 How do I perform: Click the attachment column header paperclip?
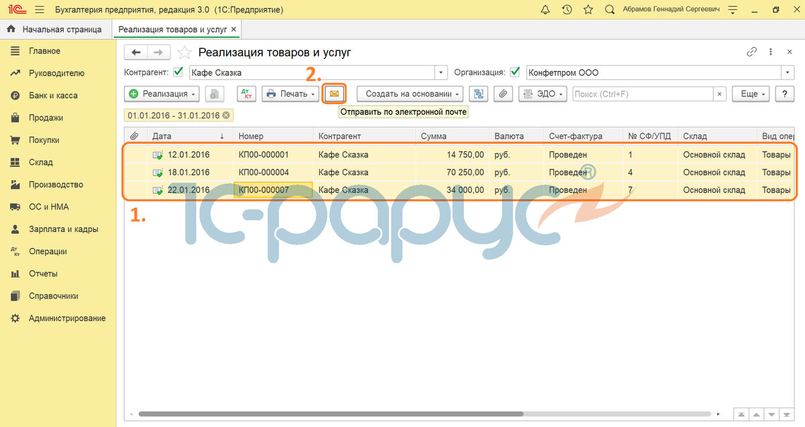[x=134, y=136]
